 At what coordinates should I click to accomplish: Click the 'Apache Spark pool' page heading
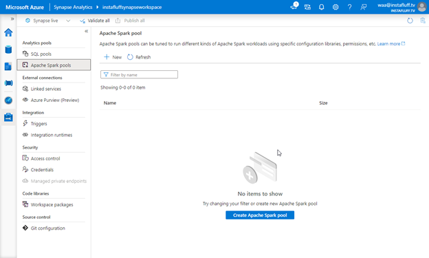click(x=120, y=33)
